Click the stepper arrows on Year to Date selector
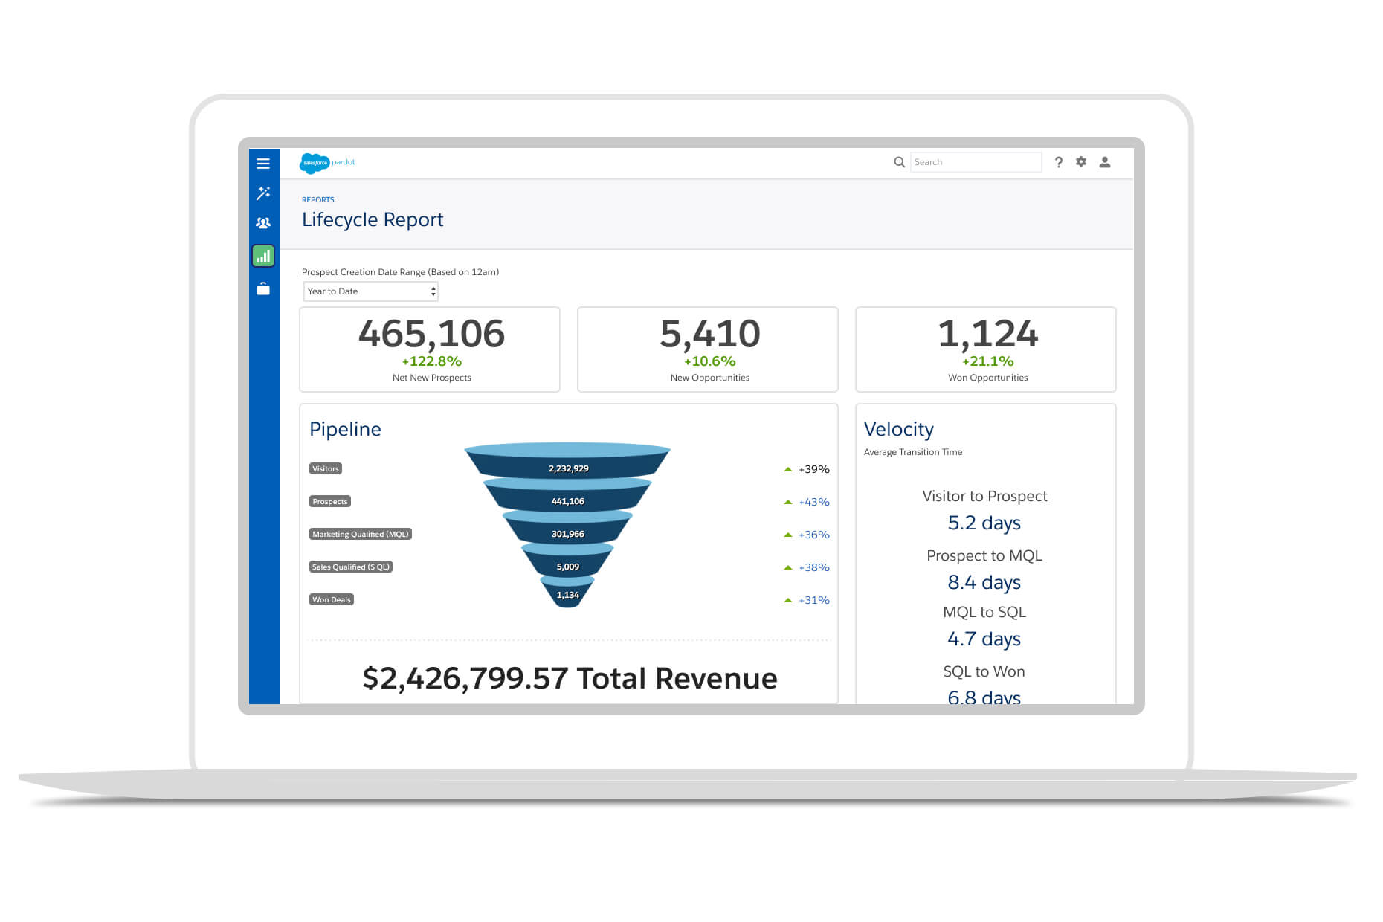The width and height of the screenshot is (1383, 922). pos(432,291)
